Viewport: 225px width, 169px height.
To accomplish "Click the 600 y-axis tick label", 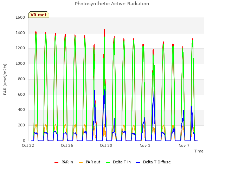I will (21, 94).
